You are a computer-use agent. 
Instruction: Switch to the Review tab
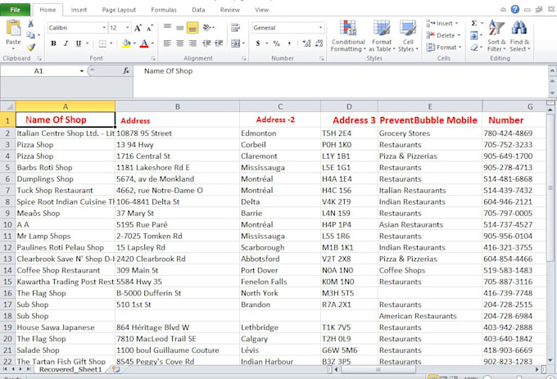[230, 10]
